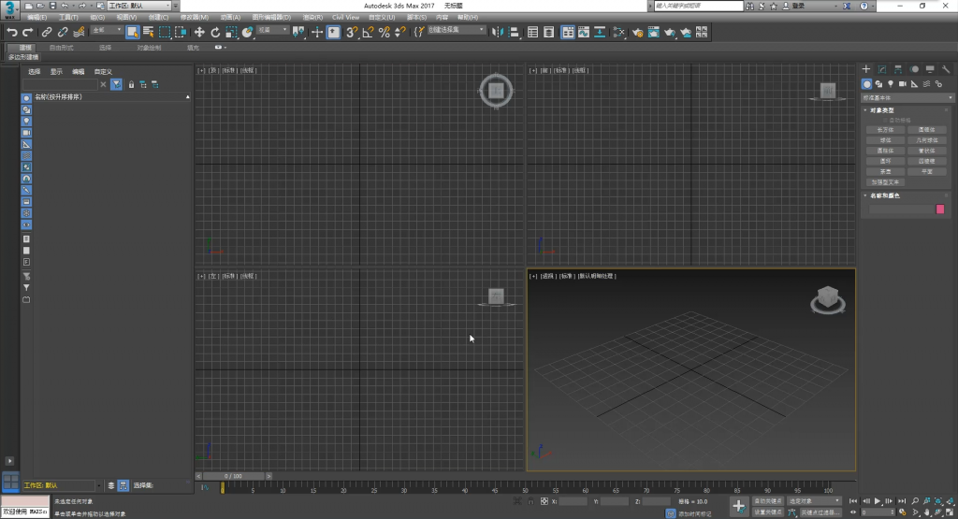Click frame 50 on the timeline ruler
958x519 pixels.
click(525, 488)
